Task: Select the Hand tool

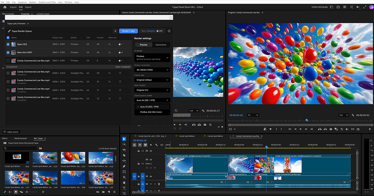Action: (124, 183)
